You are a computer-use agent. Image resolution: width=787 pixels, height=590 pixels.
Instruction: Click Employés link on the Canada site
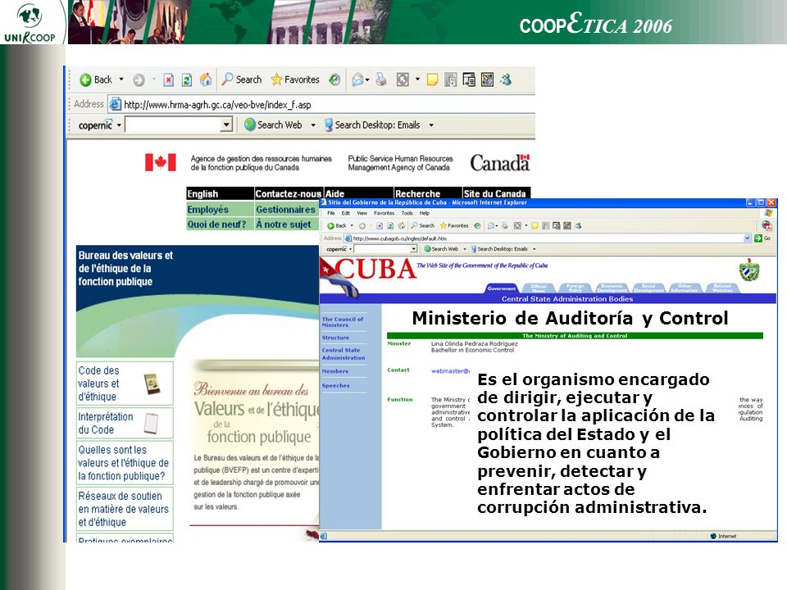point(207,209)
